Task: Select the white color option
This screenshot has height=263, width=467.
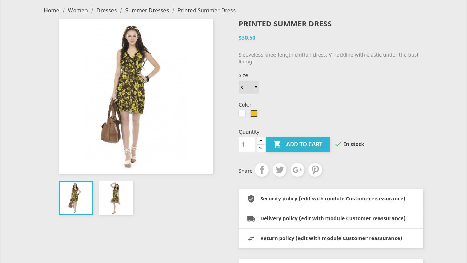Action: coord(242,113)
